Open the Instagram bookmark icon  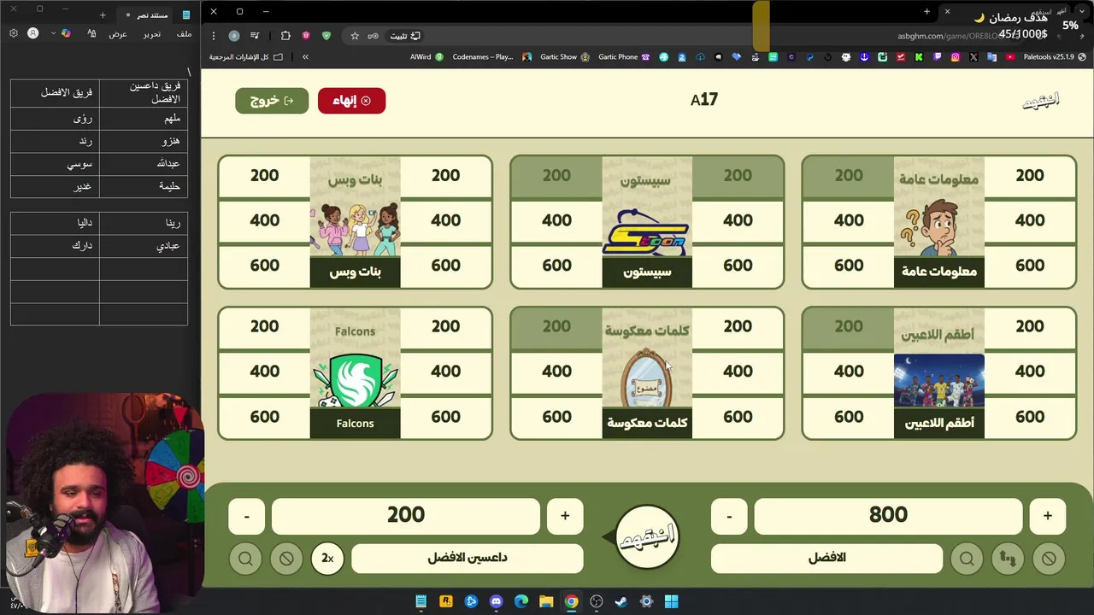(955, 57)
